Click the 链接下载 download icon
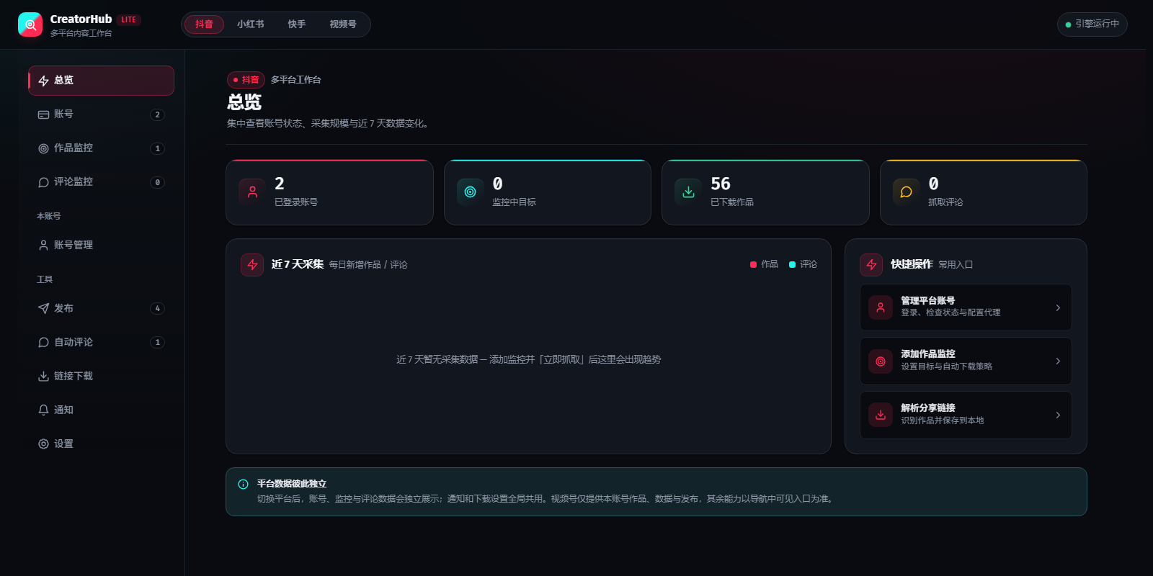 pyautogui.click(x=43, y=377)
